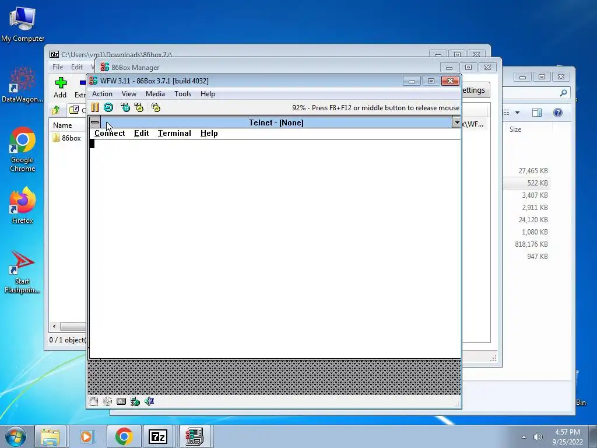The width and height of the screenshot is (597, 448).
Task: Click inside the Telnet terminal text area
Action: click(x=275, y=249)
